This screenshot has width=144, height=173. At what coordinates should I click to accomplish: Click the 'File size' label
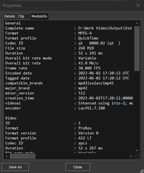click(15, 48)
